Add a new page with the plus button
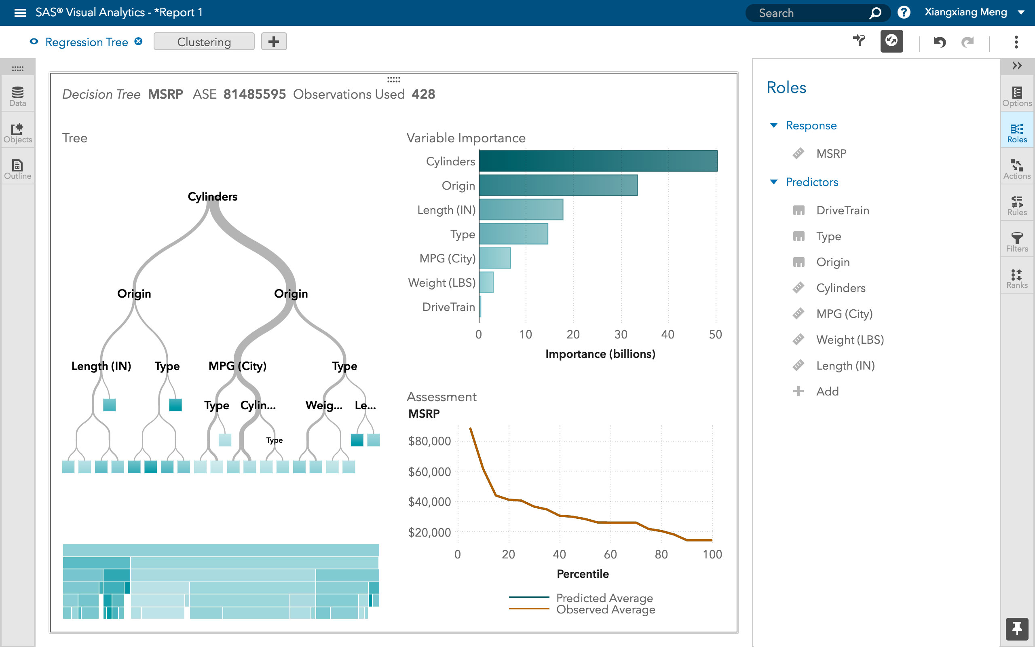Image resolution: width=1035 pixels, height=647 pixels. pos(274,41)
